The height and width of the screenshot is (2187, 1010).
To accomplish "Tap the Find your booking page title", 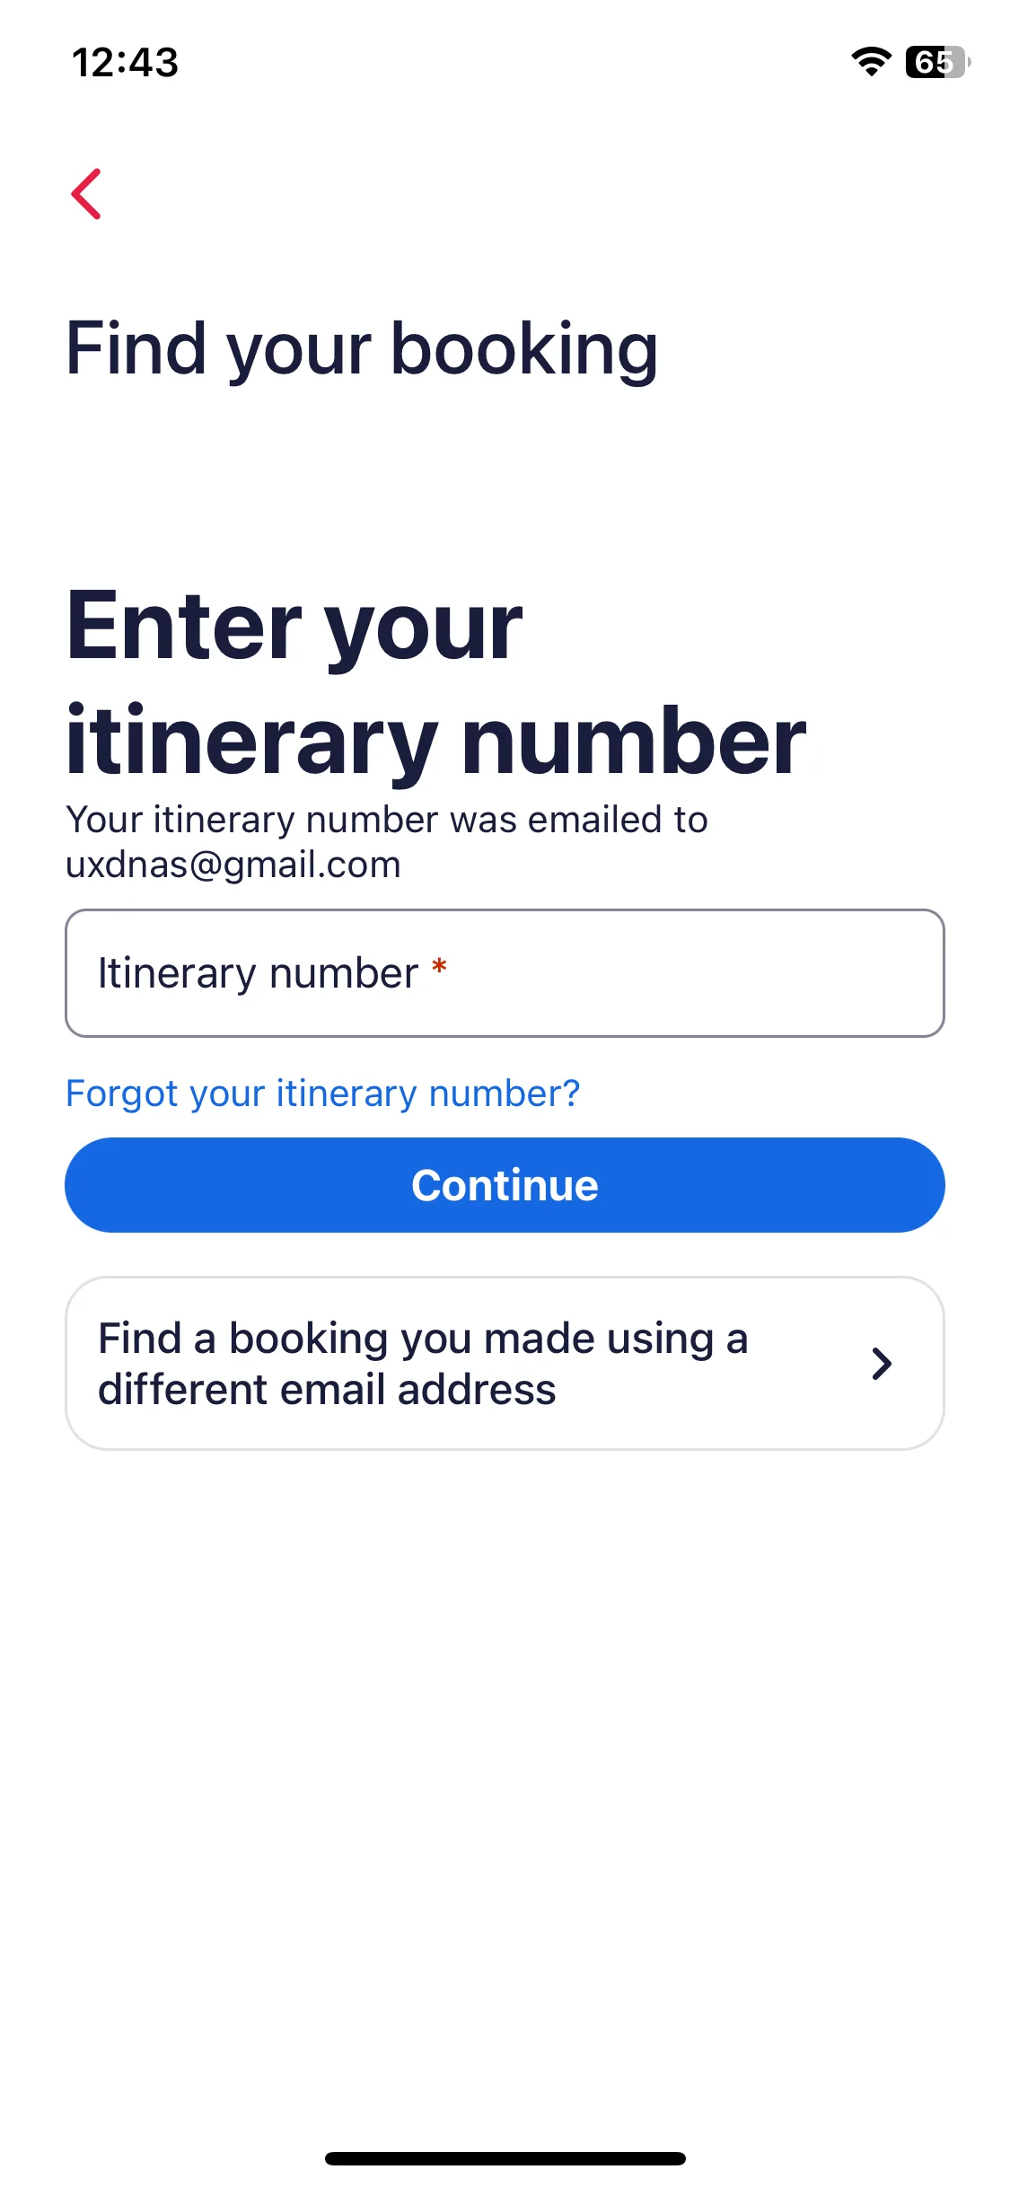I will (x=363, y=350).
